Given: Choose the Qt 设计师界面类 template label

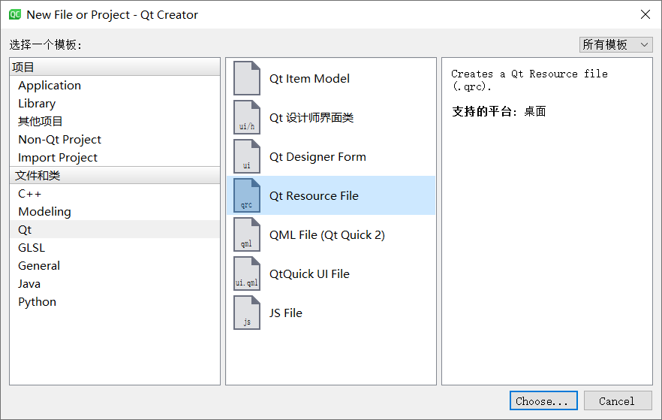Looking at the screenshot, I should [x=311, y=117].
